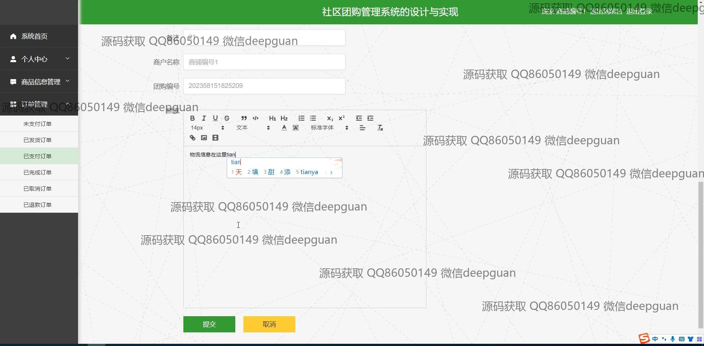This screenshot has height=346, width=704.
Task: Click the green 提交 submit button
Action: [209, 324]
